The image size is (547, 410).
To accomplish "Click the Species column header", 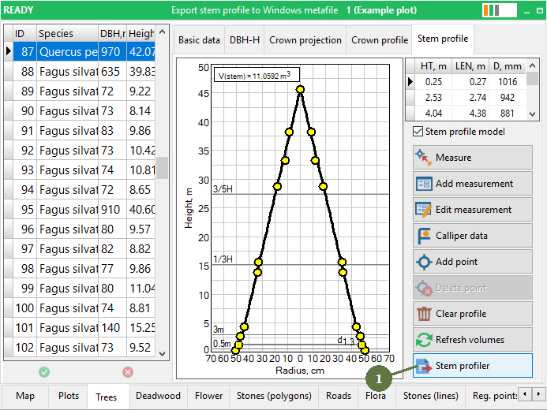I will pyautogui.click(x=66, y=34).
